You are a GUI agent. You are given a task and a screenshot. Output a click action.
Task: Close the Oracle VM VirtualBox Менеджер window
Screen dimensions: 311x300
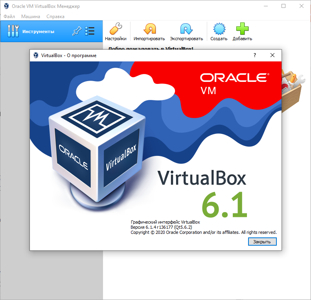pyautogui.click(x=302, y=6)
